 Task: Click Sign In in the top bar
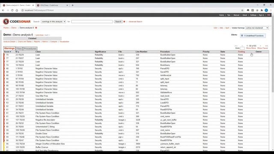pyautogui.click(x=262, y=15)
